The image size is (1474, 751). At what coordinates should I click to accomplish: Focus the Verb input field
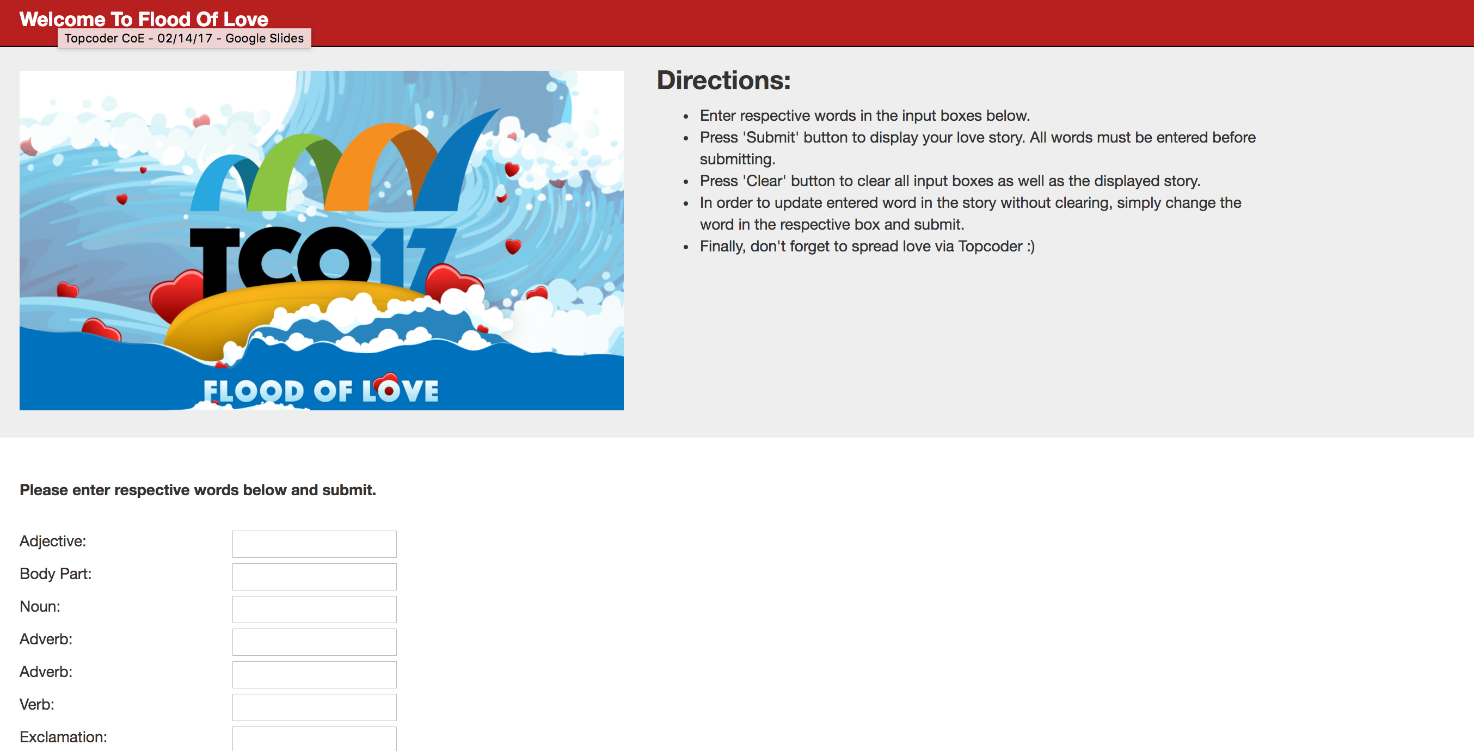pos(314,706)
